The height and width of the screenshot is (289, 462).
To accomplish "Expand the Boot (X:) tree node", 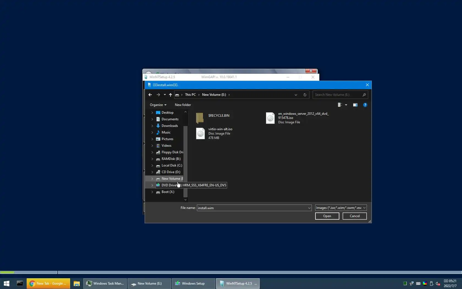I will [152, 192].
